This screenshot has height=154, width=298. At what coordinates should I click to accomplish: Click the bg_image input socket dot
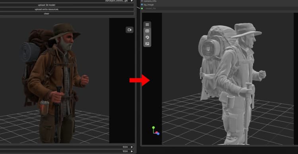[142, 4]
